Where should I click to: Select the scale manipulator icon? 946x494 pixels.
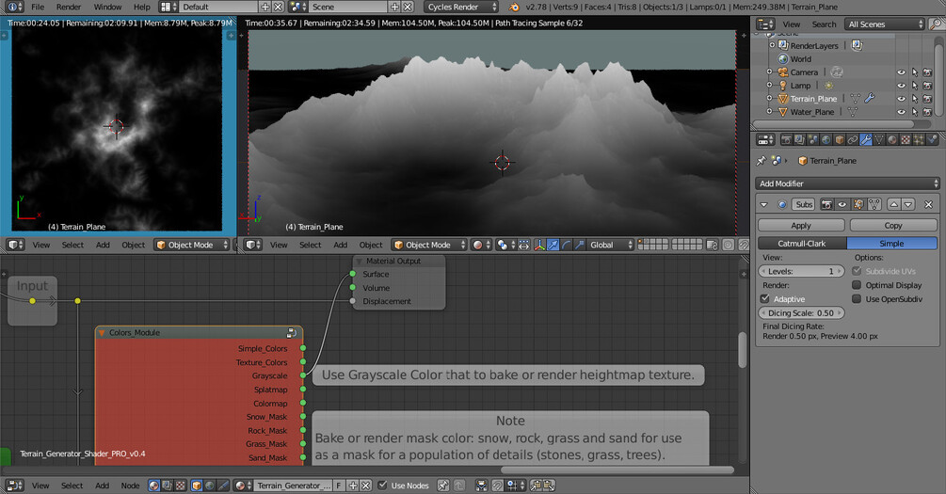pyautogui.click(x=579, y=245)
